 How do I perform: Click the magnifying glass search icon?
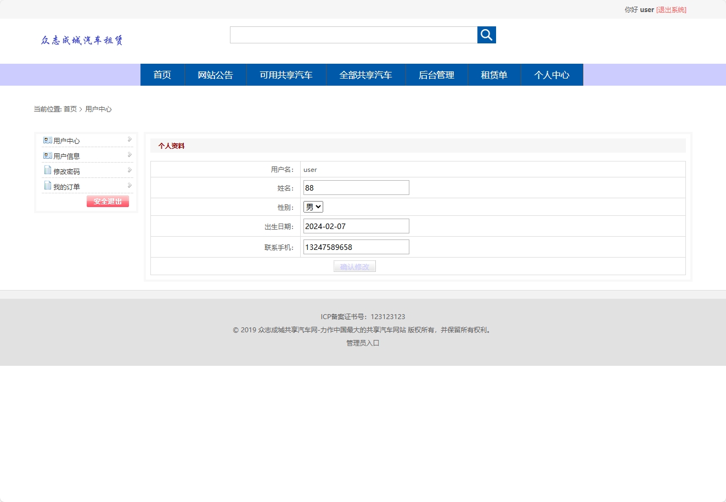486,35
